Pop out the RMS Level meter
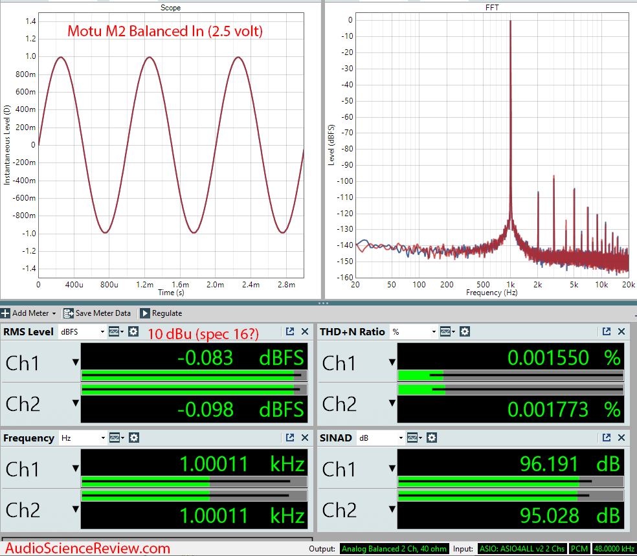This screenshot has width=637, height=556. 289,331
